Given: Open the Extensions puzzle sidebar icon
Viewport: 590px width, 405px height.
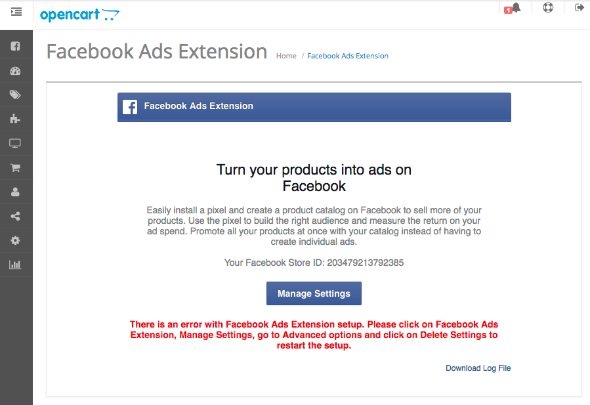Looking at the screenshot, I should point(16,119).
